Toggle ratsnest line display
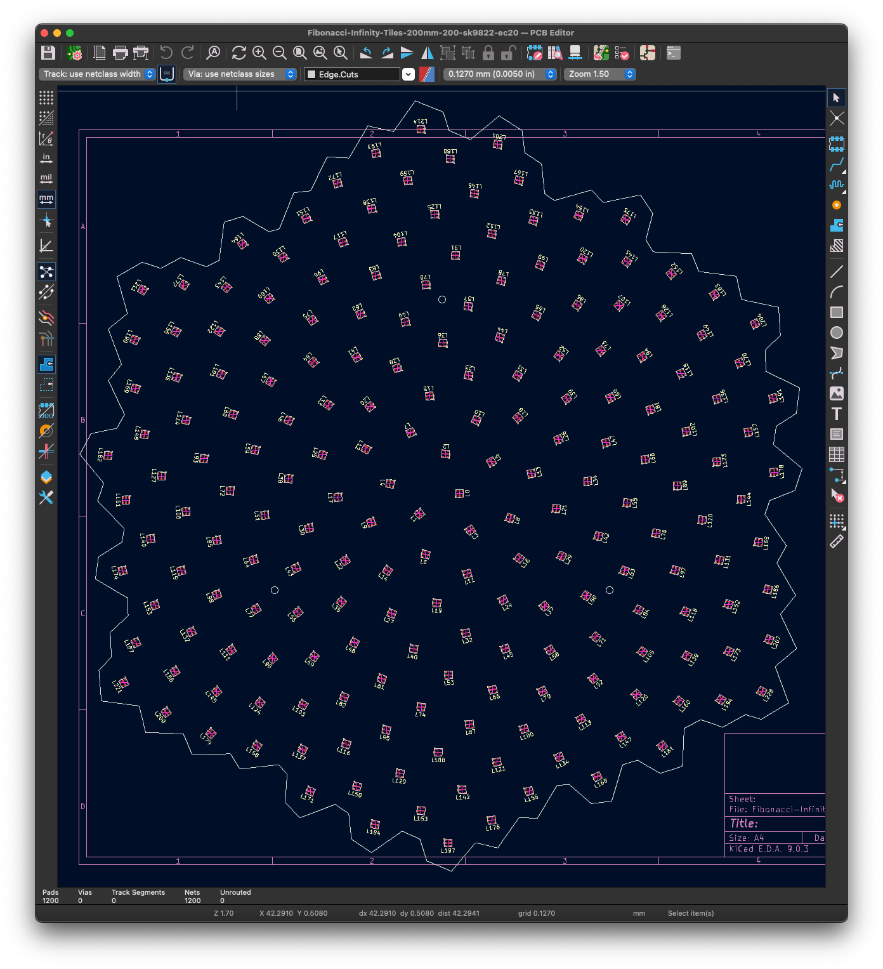883x969 pixels. 46,272
